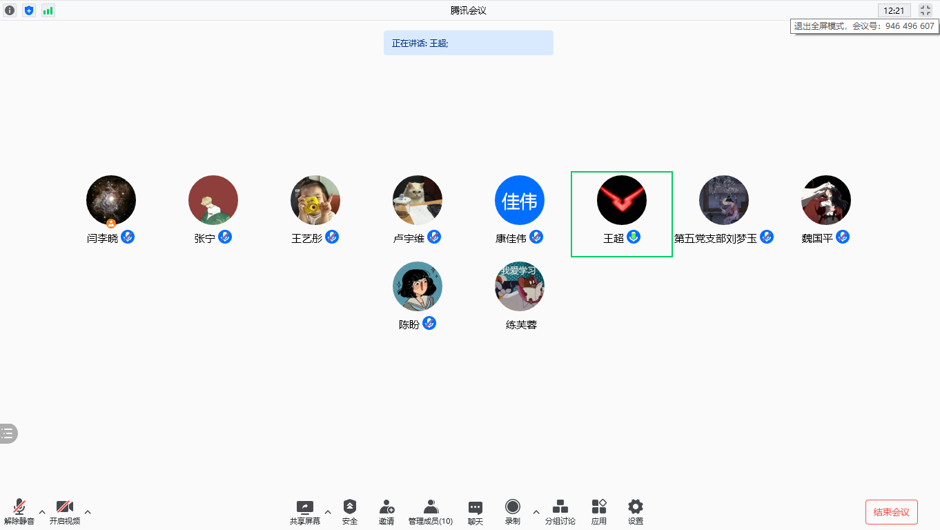Open Manage Members (管理成员) panel
Image resolution: width=940 pixels, height=530 pixels.
tap(431, 512)
